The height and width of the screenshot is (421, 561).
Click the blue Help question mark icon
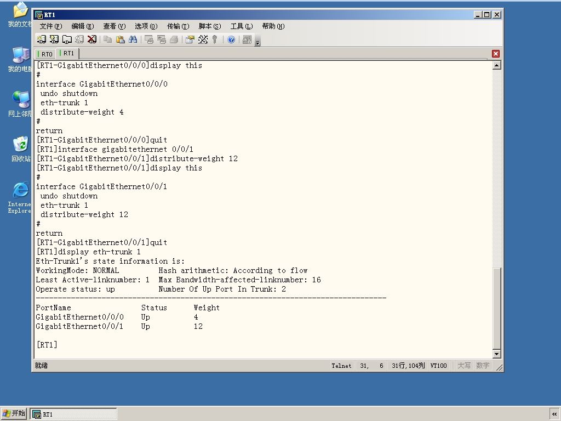231,39
